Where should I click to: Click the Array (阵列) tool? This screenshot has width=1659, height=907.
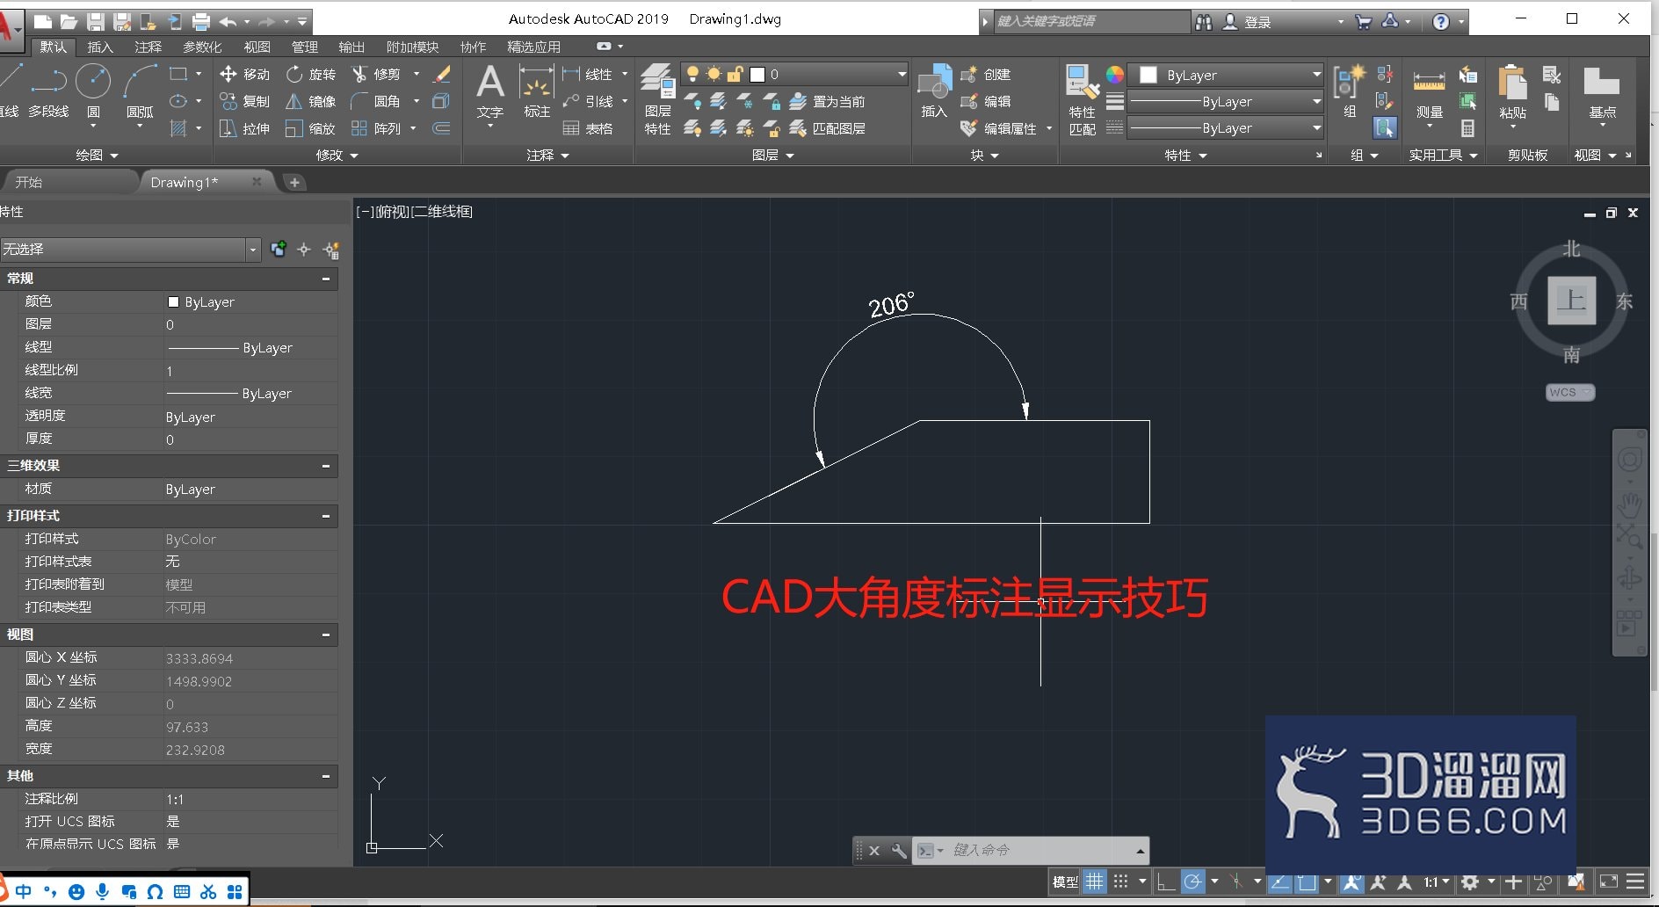pyautogui.click(x=376, y=128)
